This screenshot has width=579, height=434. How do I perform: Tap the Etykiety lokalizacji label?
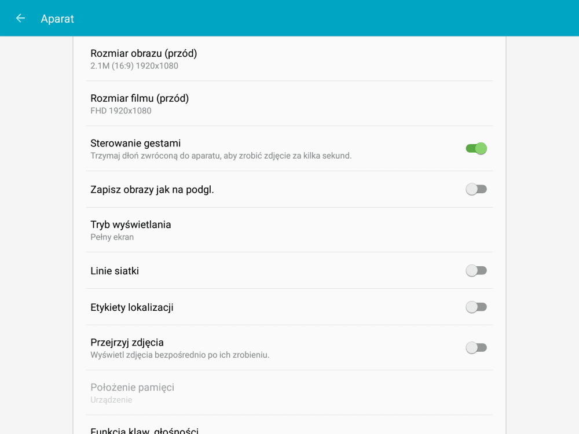pos(132,307)
